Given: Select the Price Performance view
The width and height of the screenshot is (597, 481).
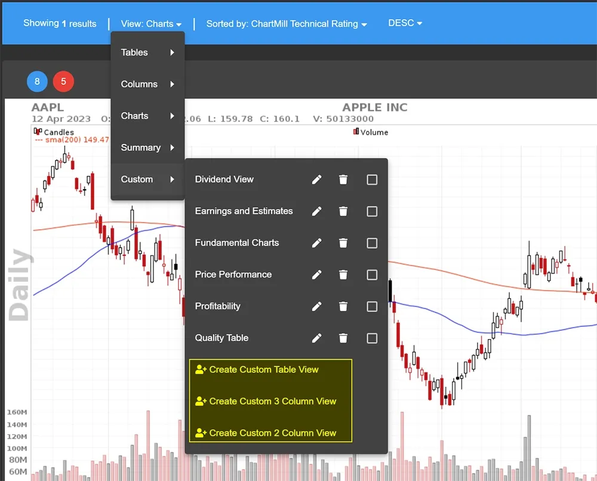Looking at the screenshot, I should (233, 275).
